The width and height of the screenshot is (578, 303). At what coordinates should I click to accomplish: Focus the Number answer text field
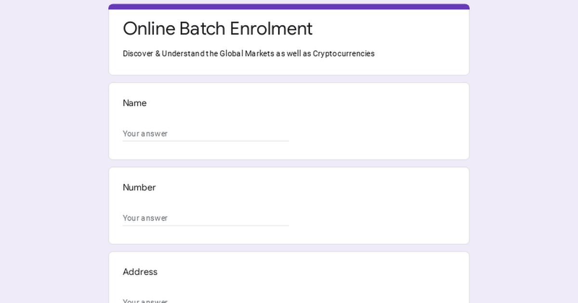[206, 218]
